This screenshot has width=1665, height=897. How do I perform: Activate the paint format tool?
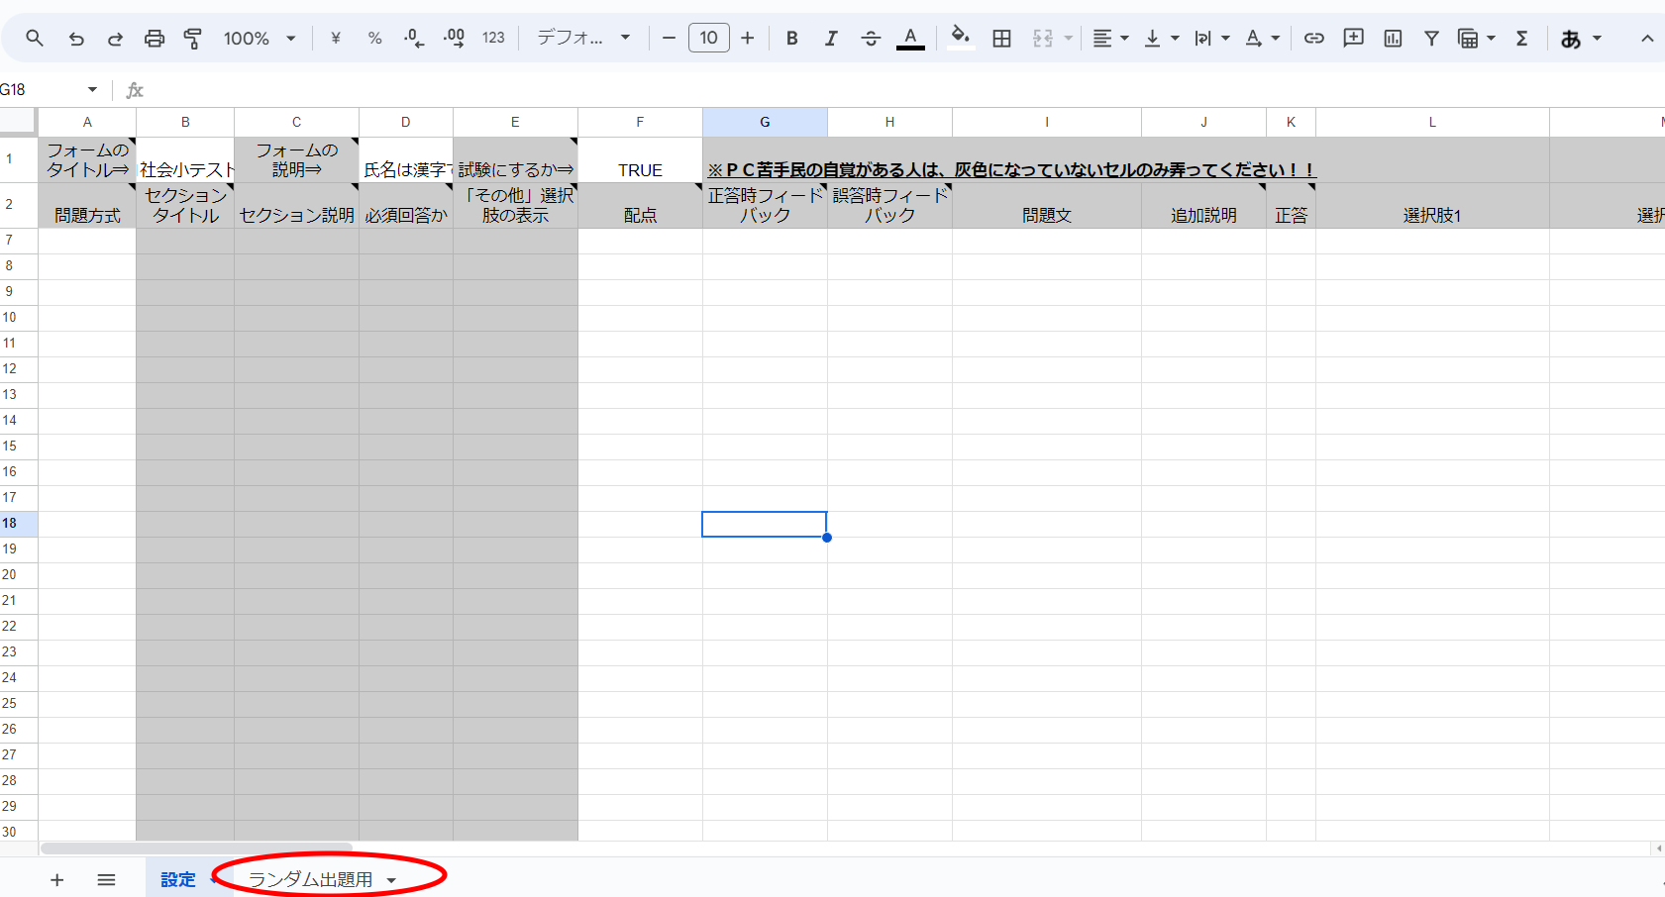(x=193, y=38)
